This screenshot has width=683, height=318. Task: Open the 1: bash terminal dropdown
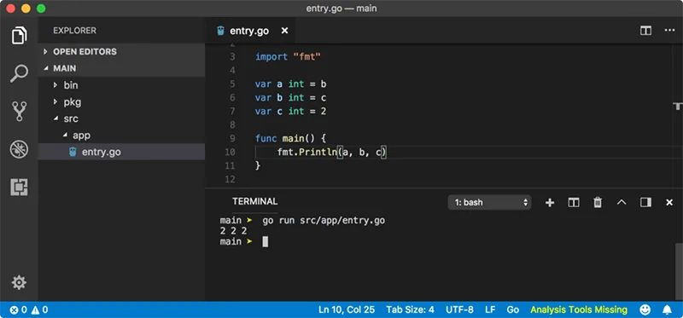(x=489, y=202)
